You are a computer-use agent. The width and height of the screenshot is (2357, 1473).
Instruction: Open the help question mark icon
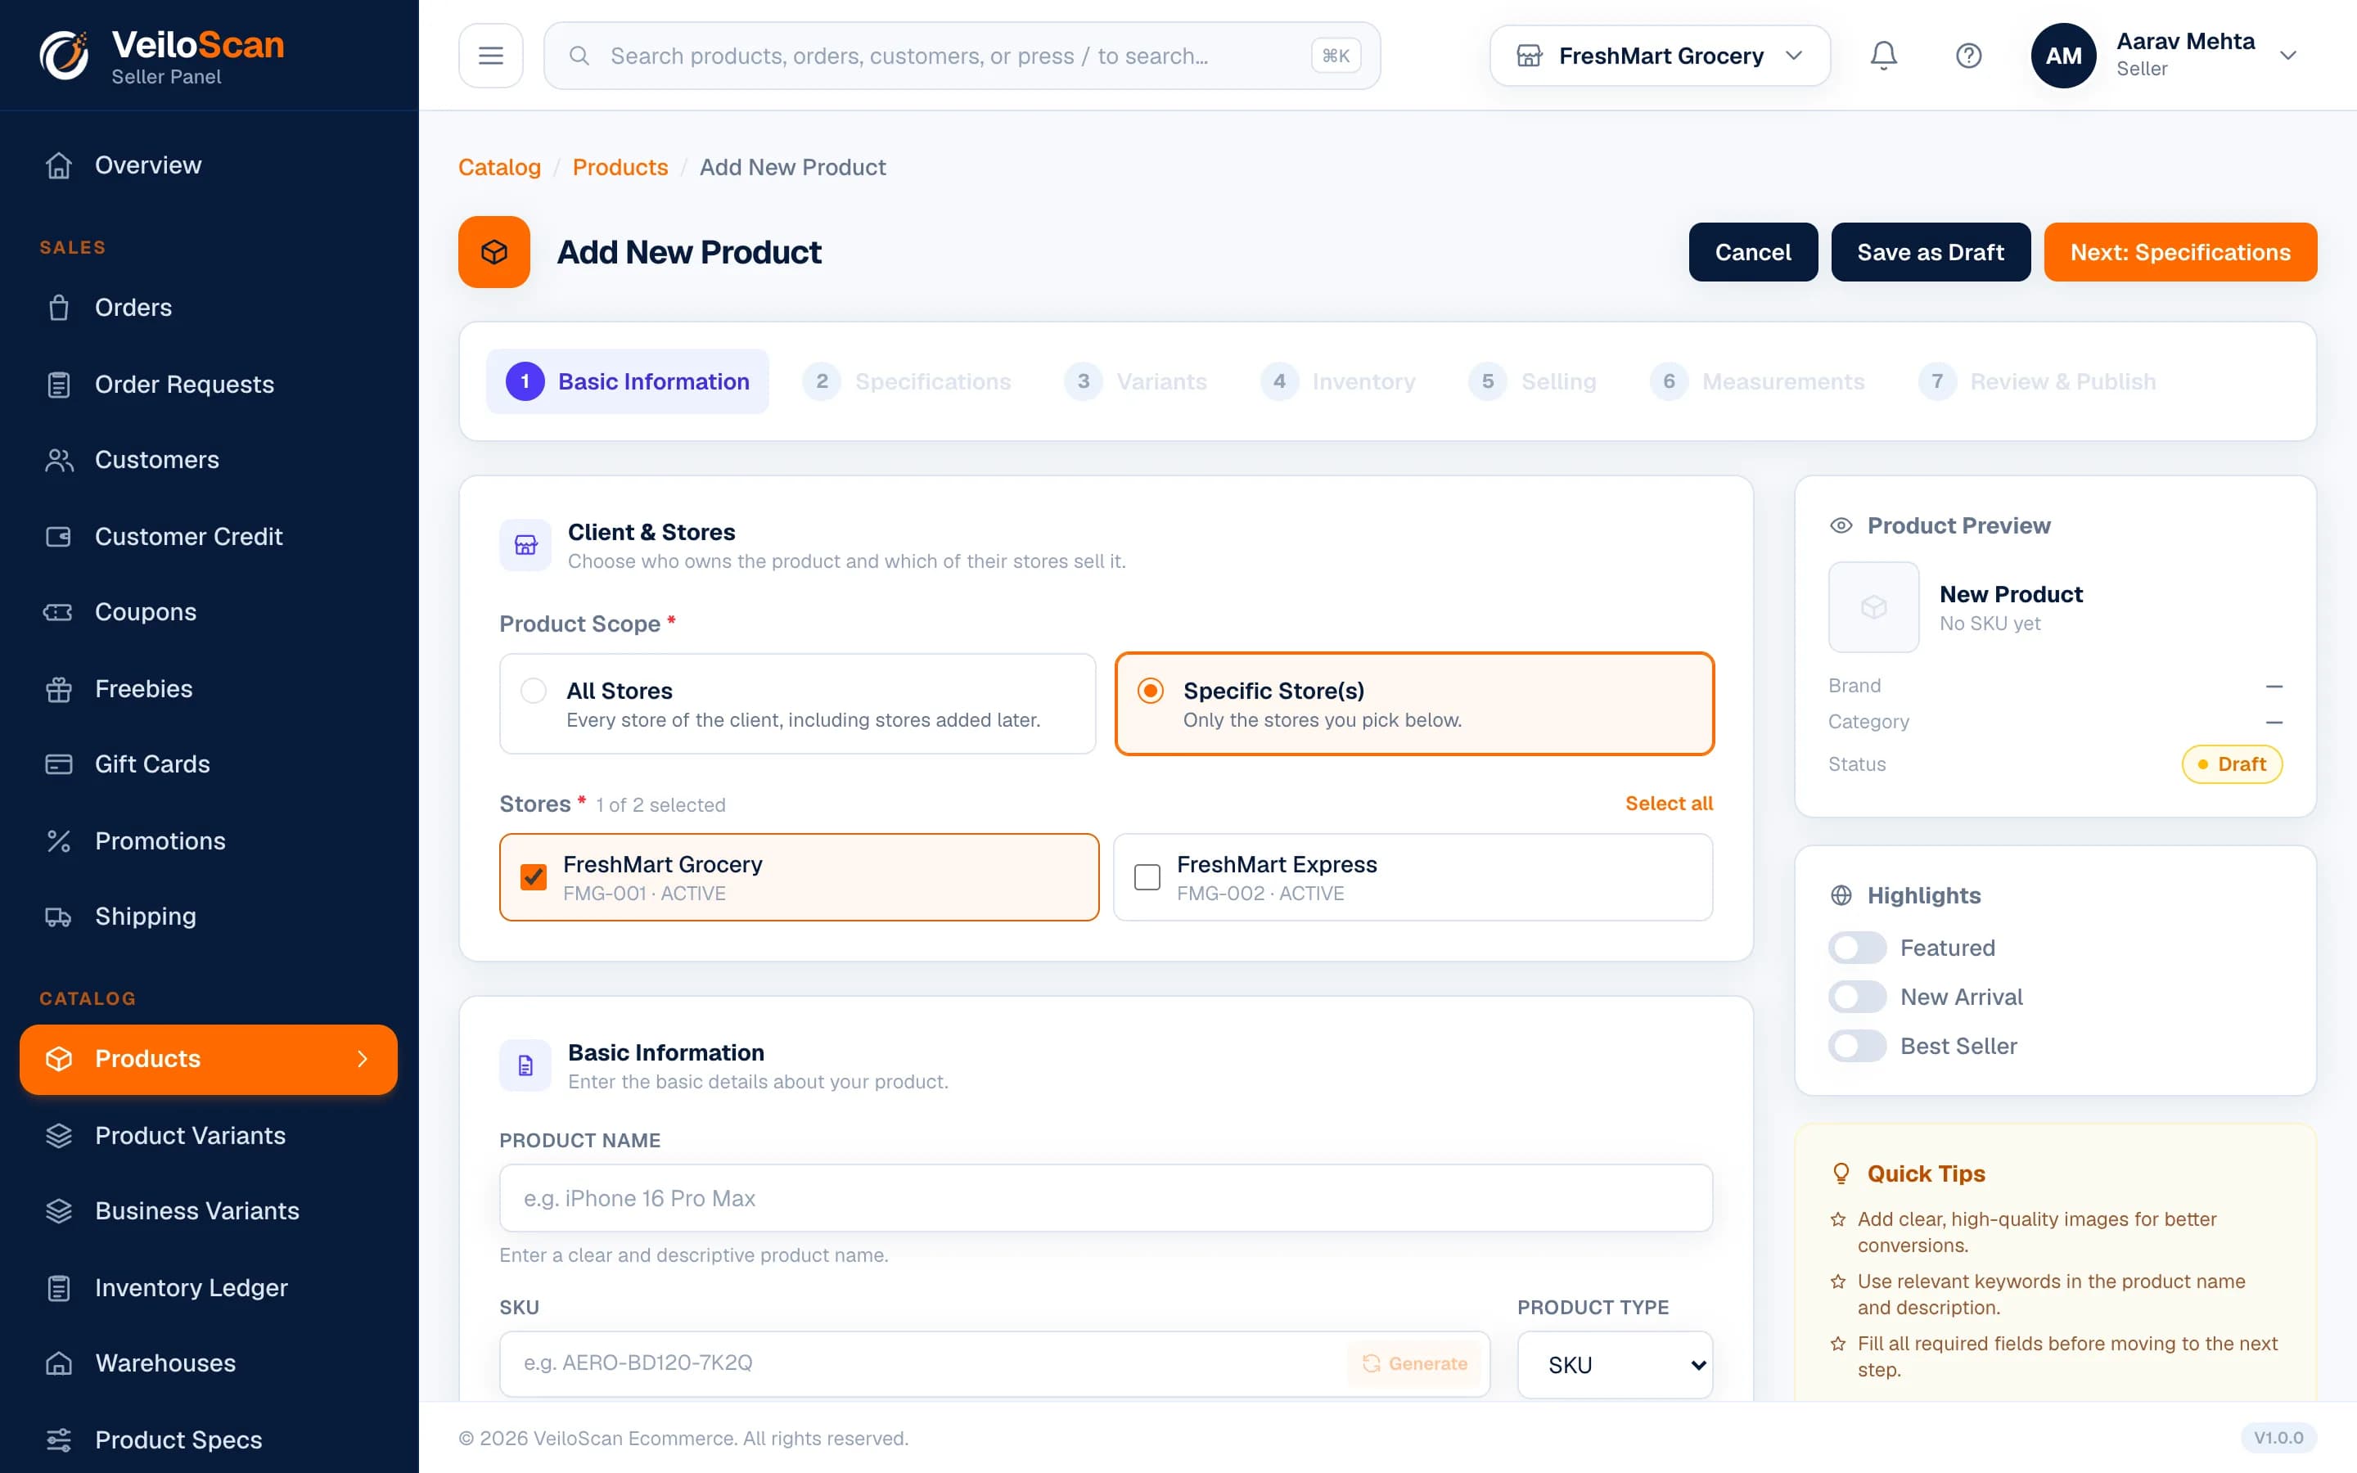coord(1968,56)
